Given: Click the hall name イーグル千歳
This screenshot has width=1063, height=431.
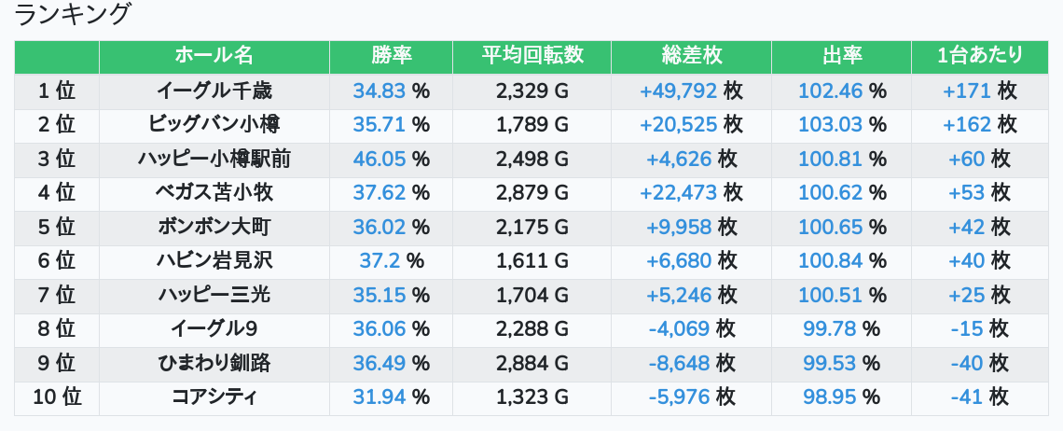Looking at the screenshot, I should click(x=214, y=90).
